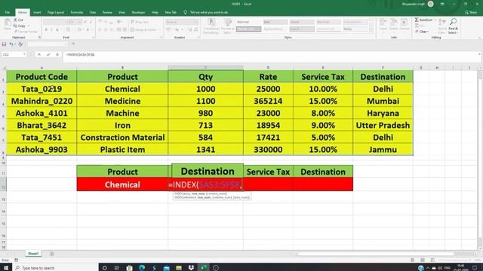Screen dimensions: 483x271
Task: Select the Plastic Item cell
Action: [x=122, y=150]
